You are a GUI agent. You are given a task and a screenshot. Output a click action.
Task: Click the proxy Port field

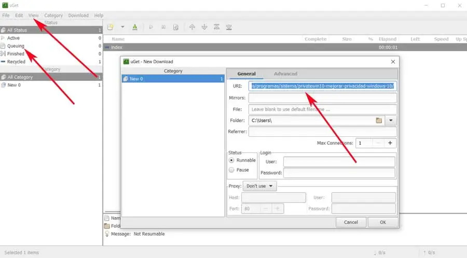coord(251,209)
